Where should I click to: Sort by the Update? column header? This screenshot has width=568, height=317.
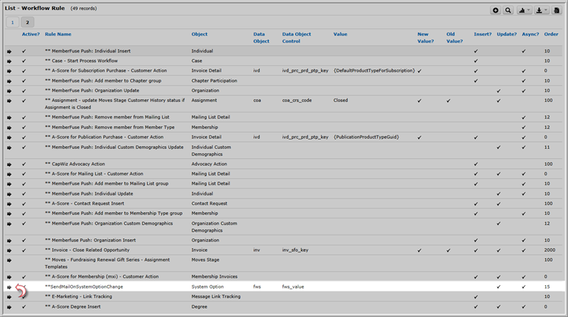(x=506, y=34)
